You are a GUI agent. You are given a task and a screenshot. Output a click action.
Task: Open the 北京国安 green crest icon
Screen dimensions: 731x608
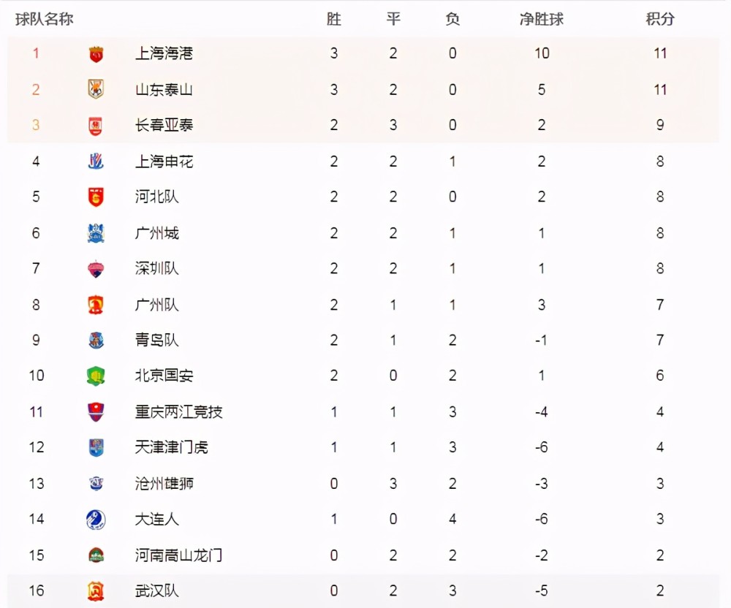click(x=96, y=376)
